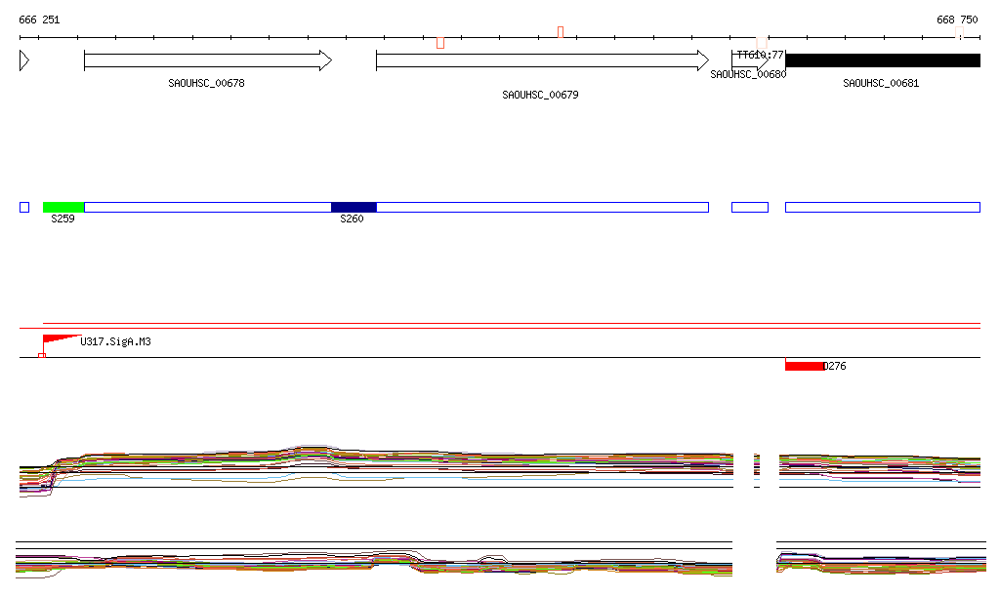Click the black SAOUHSC_00681 gene bar
Image resolution: width=1000 pixels, height=596 pixels.
tap(883, 60)
